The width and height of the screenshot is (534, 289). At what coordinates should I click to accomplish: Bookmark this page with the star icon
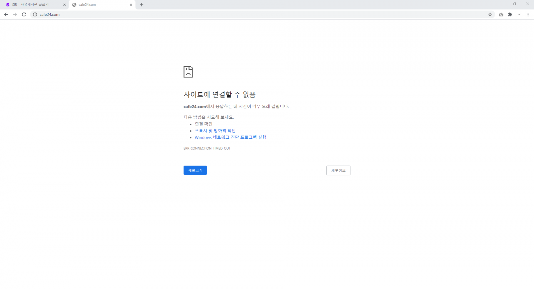click(490, 14)
